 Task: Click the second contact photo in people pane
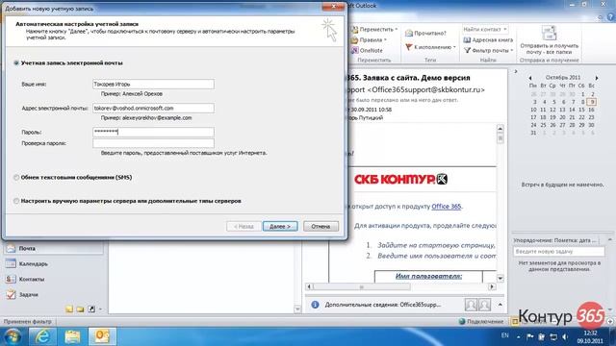tap(485, 305)
